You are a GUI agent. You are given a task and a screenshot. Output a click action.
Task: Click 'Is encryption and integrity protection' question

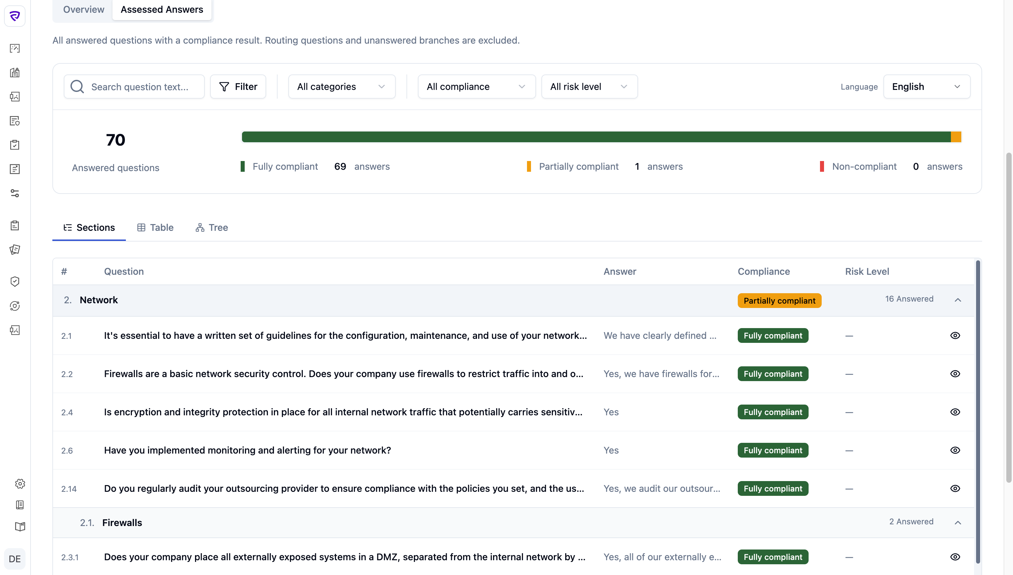pyautogui.click(x=343, y=412)
